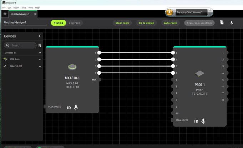Click MXA310-1 output port 2
The width and height of the screenshot is (243, 148).
(x=99, y=59)
